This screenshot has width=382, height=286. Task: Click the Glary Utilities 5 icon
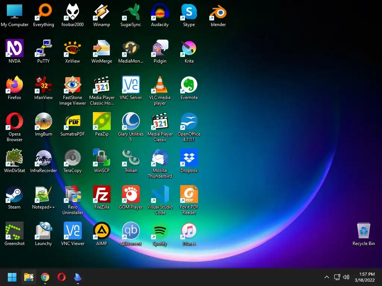point(131,121)
